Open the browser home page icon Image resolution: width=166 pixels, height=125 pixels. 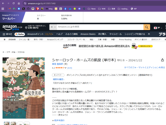[19, 3]
